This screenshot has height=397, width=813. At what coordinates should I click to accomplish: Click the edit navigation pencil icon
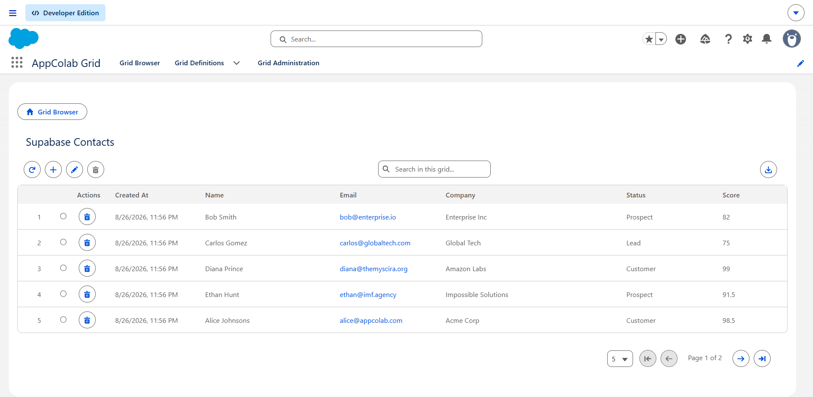(x=800, y=63)
